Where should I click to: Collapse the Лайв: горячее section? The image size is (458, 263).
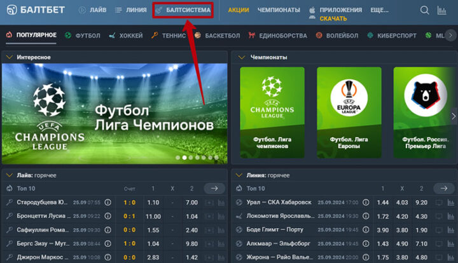10,175
